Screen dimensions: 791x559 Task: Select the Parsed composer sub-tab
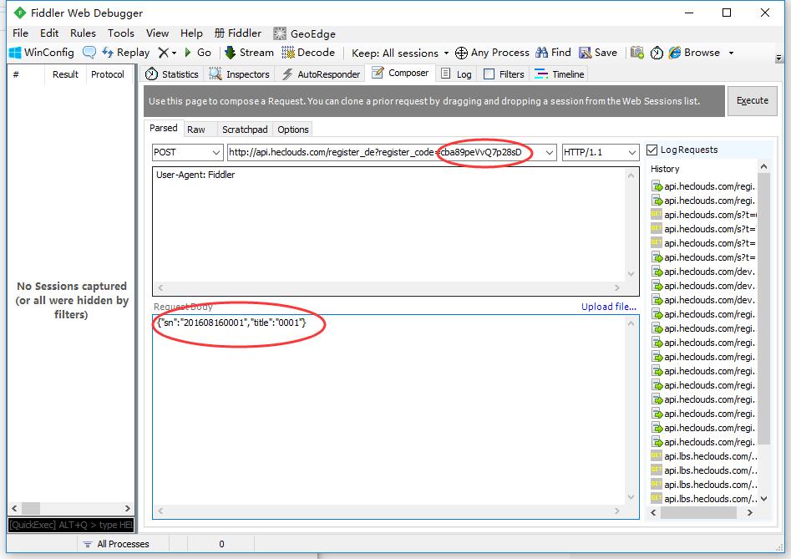[164, 128]
